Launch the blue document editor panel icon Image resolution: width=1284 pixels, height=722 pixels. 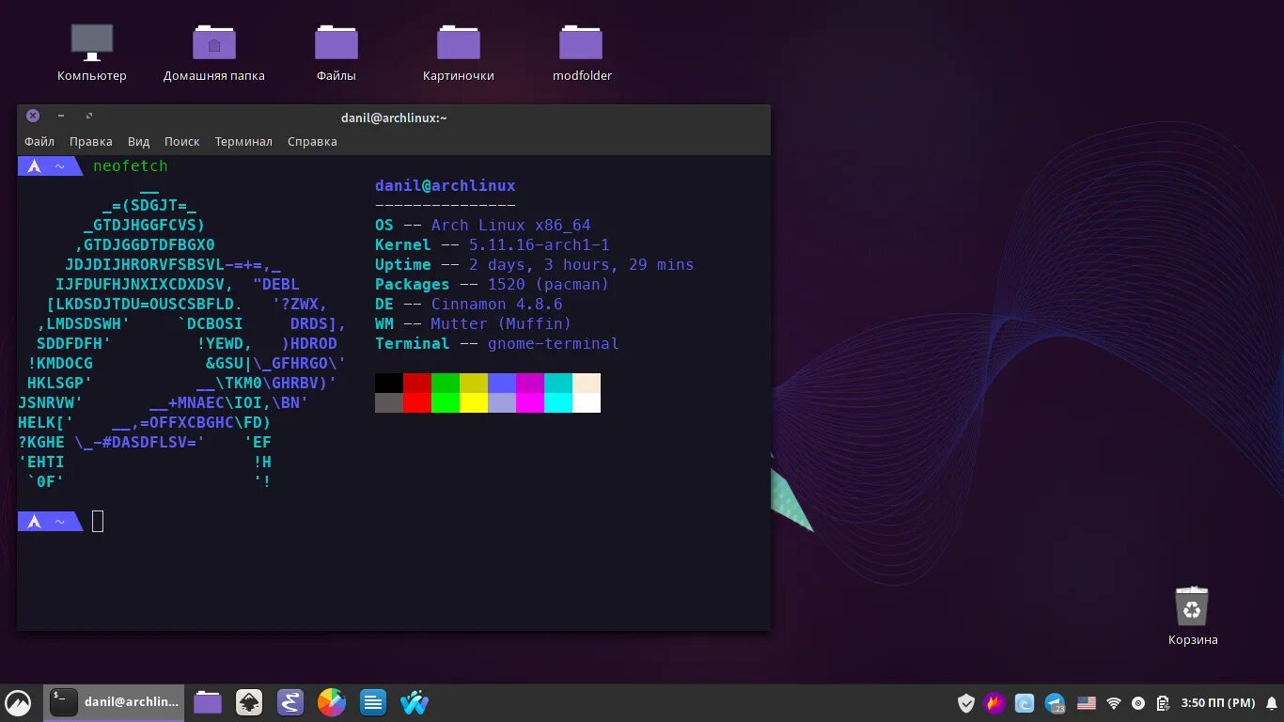pyautogui.click(x=373, y=702)
